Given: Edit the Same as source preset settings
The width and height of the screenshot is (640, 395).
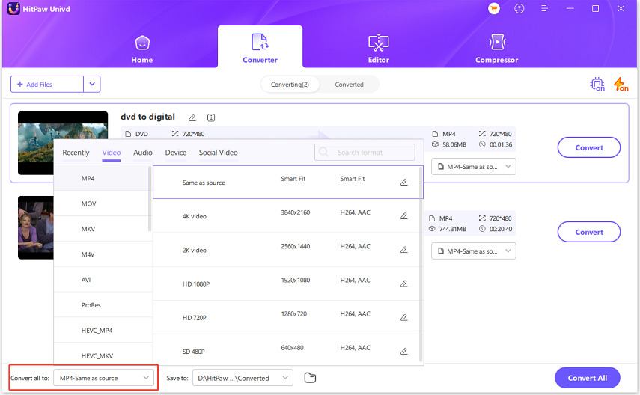Looking at the screenshot, I should pyautogui.click(x=403, y=183).
